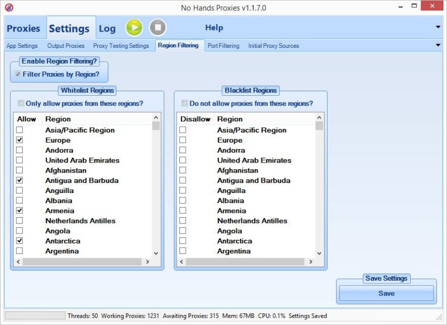447x325 pixels.
Task: Check Disallow box for Antigua and Barbuda
Action: [182, 180]
